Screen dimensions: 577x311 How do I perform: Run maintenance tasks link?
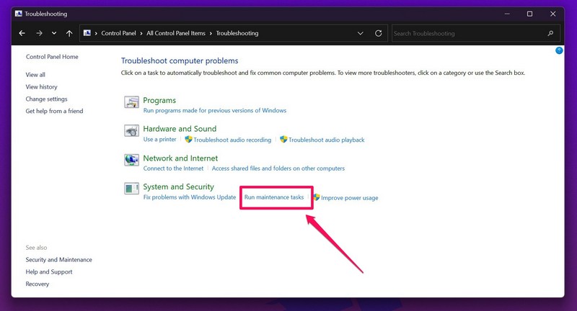tap(274, 197)
